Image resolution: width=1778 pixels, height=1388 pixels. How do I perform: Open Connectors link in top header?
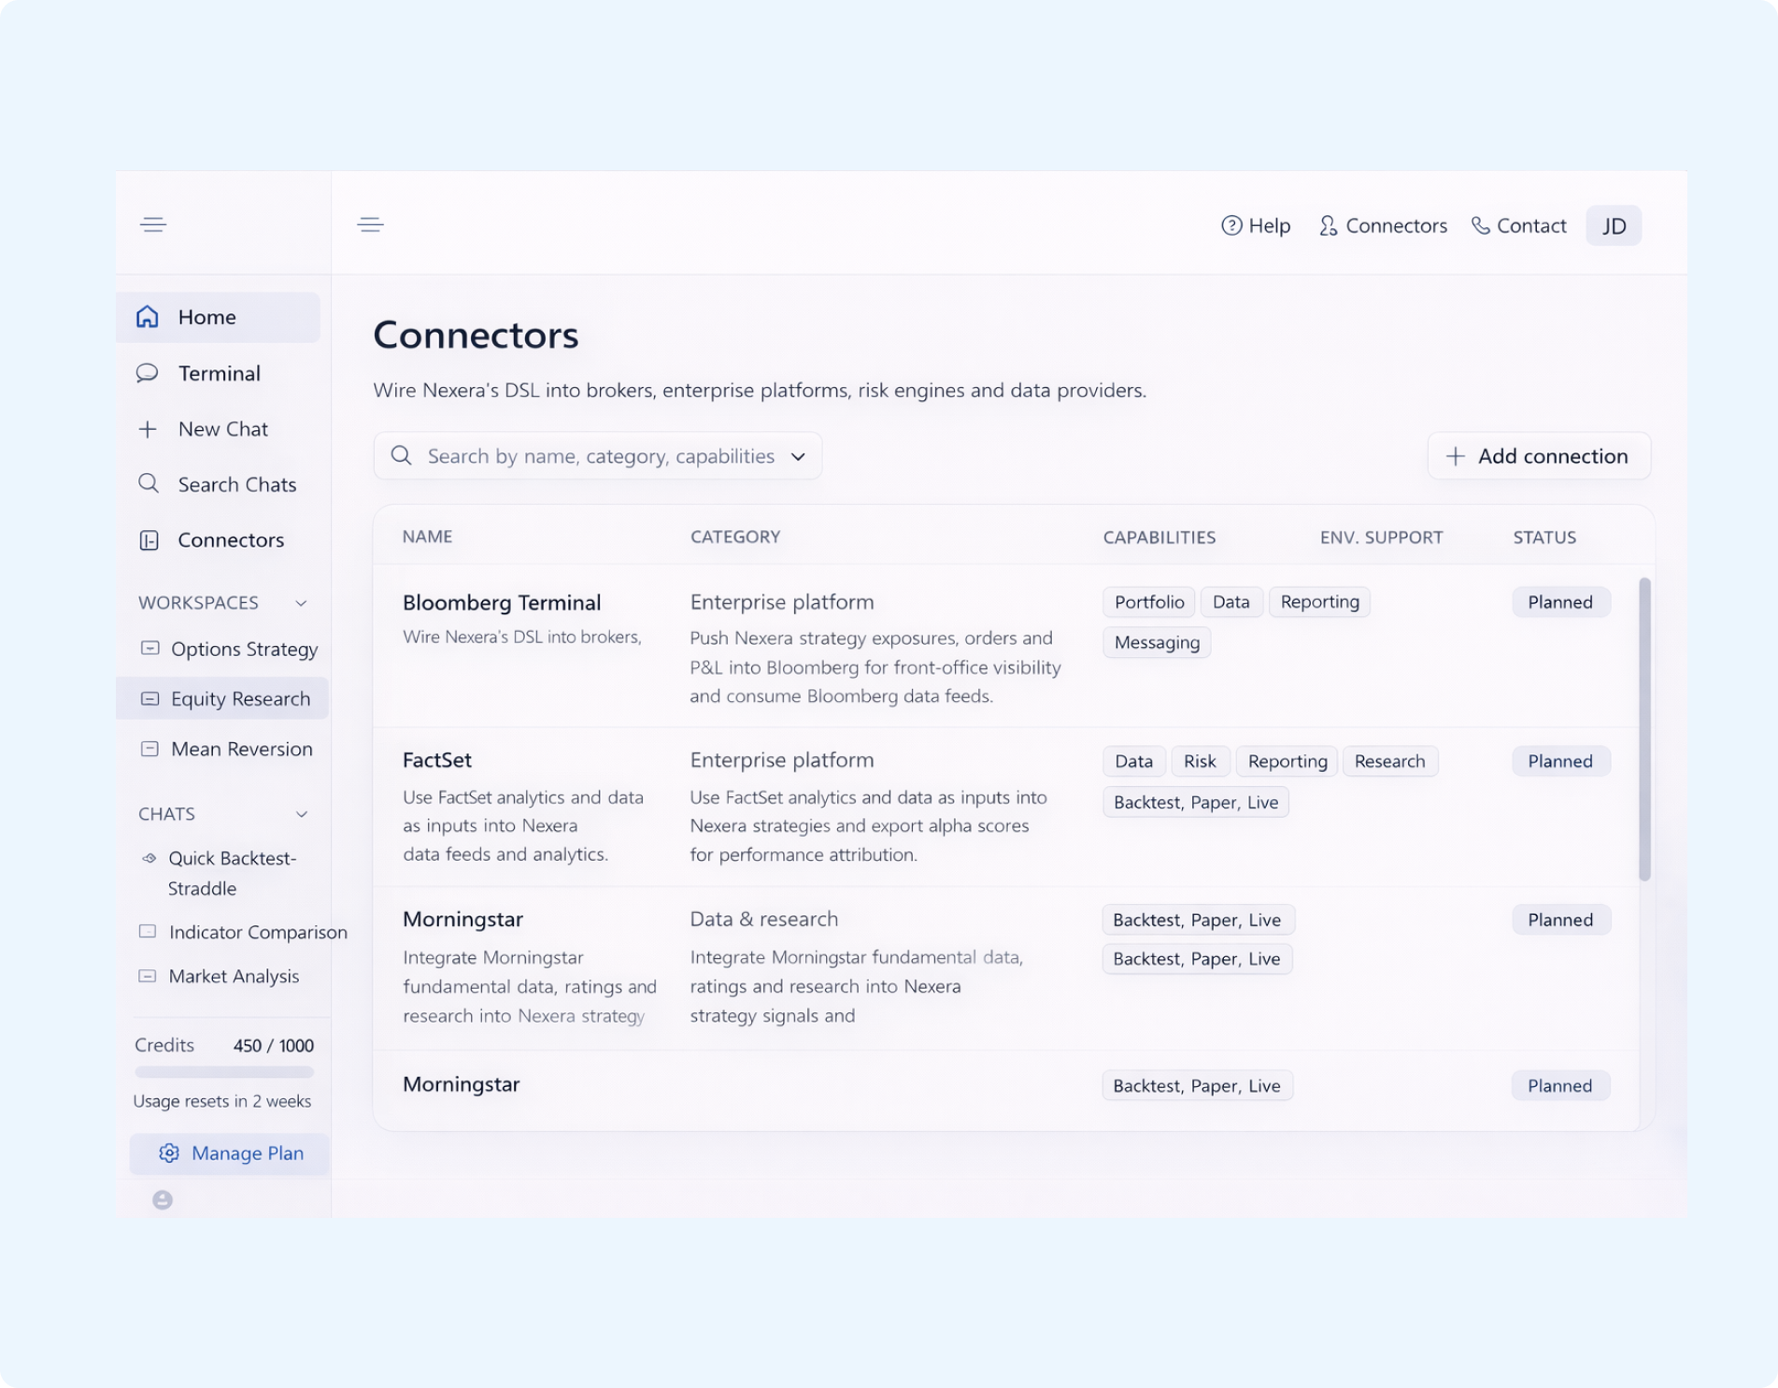click(1383, 225)
